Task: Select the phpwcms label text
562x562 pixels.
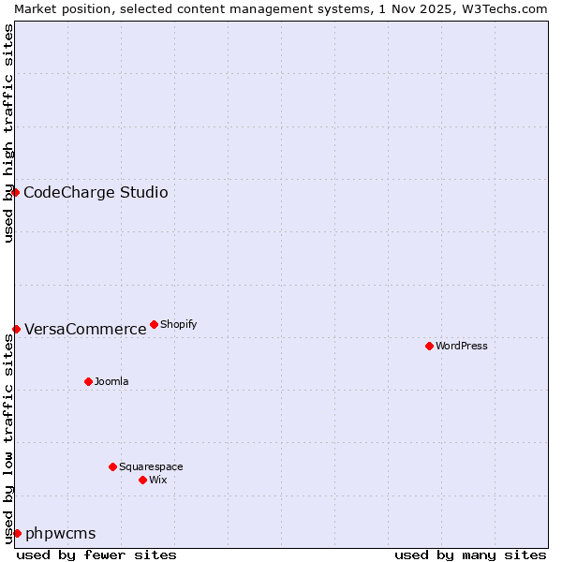Action: (60, 533)
